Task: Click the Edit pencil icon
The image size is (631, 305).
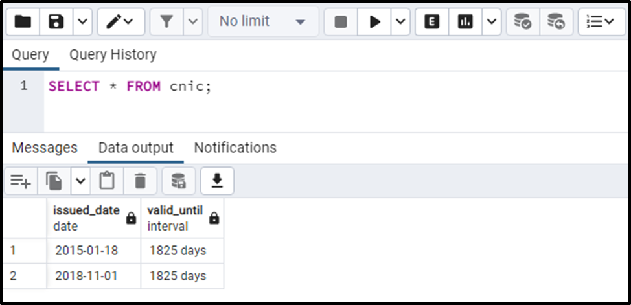Action: 120,22
